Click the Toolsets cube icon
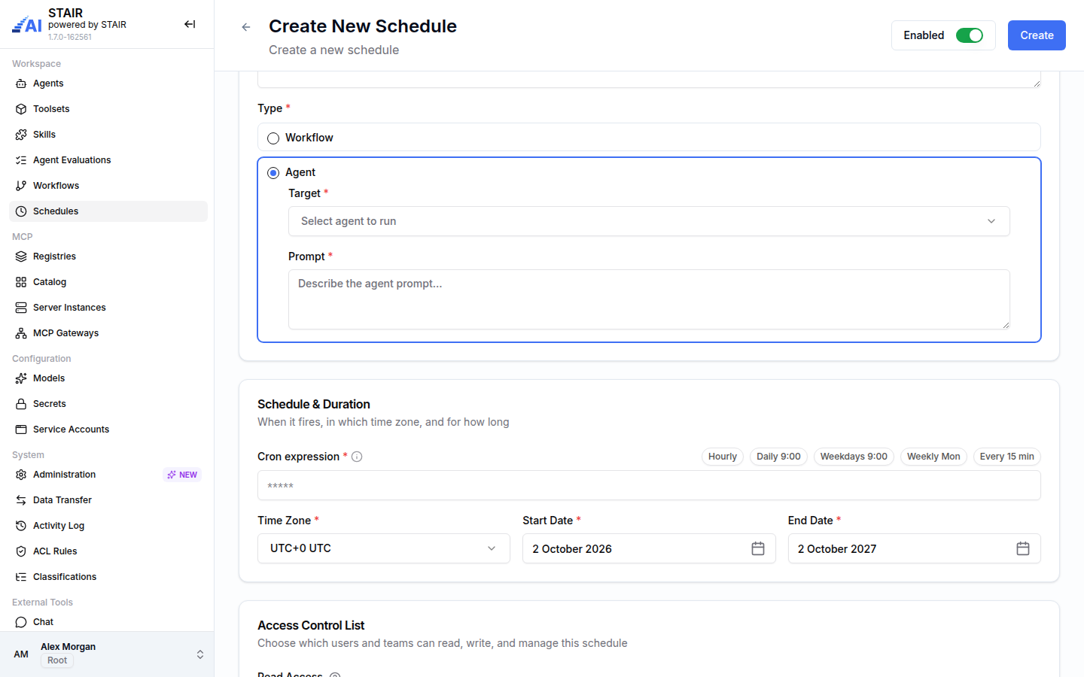The height and width of the screenshot is (677, 1084). 21,109
